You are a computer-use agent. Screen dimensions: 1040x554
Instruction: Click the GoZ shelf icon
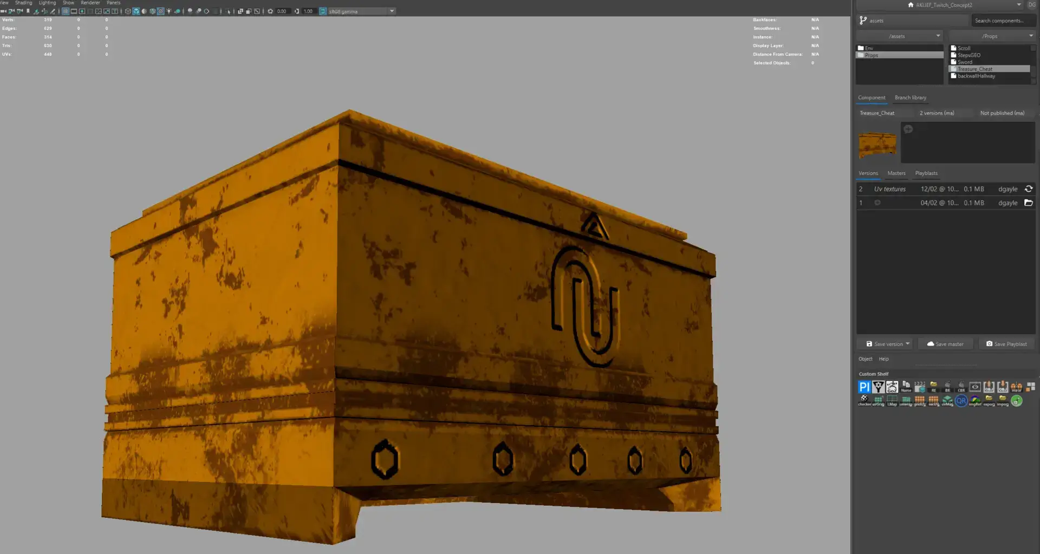point(892,387)
